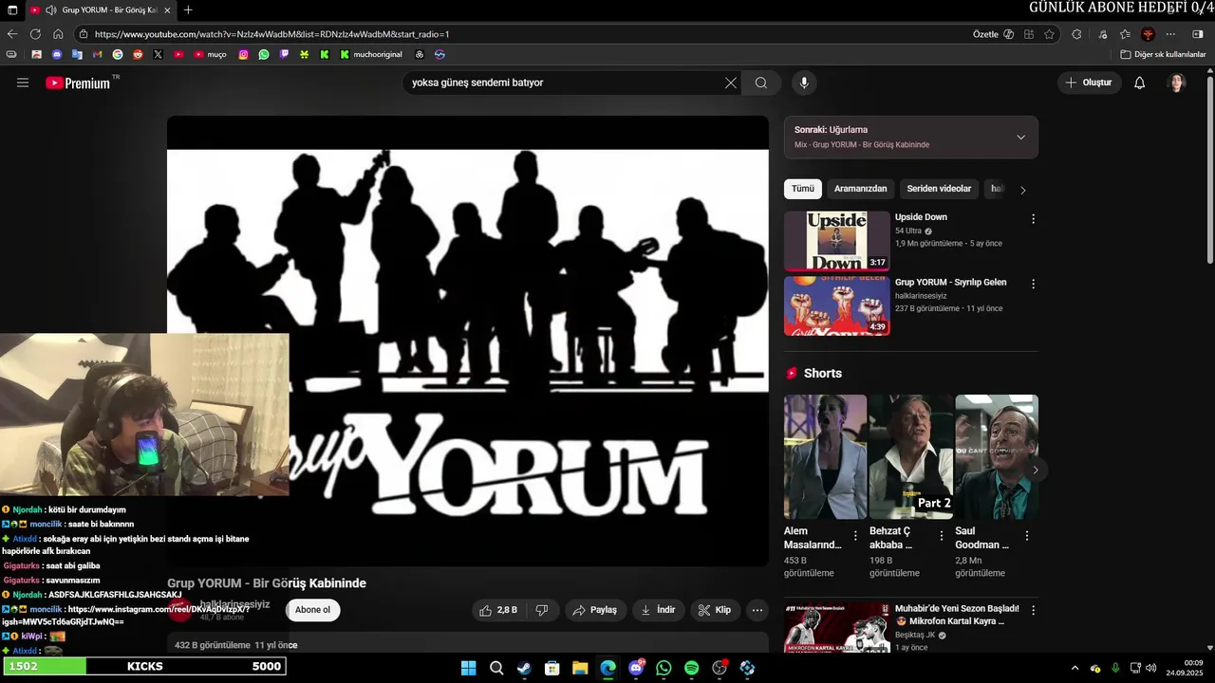Start voice search with the microphone
The image size is (1215, 683).
point(804,83)
